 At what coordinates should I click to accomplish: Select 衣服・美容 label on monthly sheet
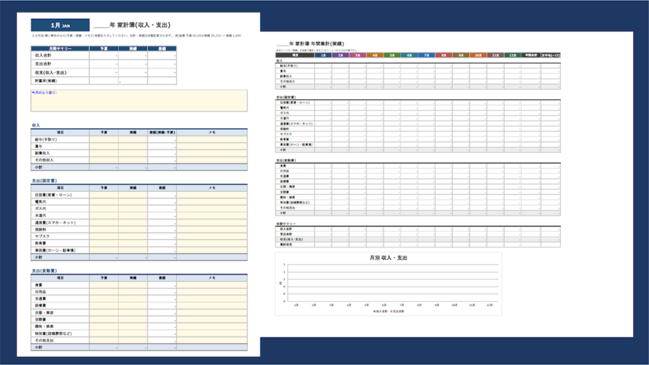(44, 313)
